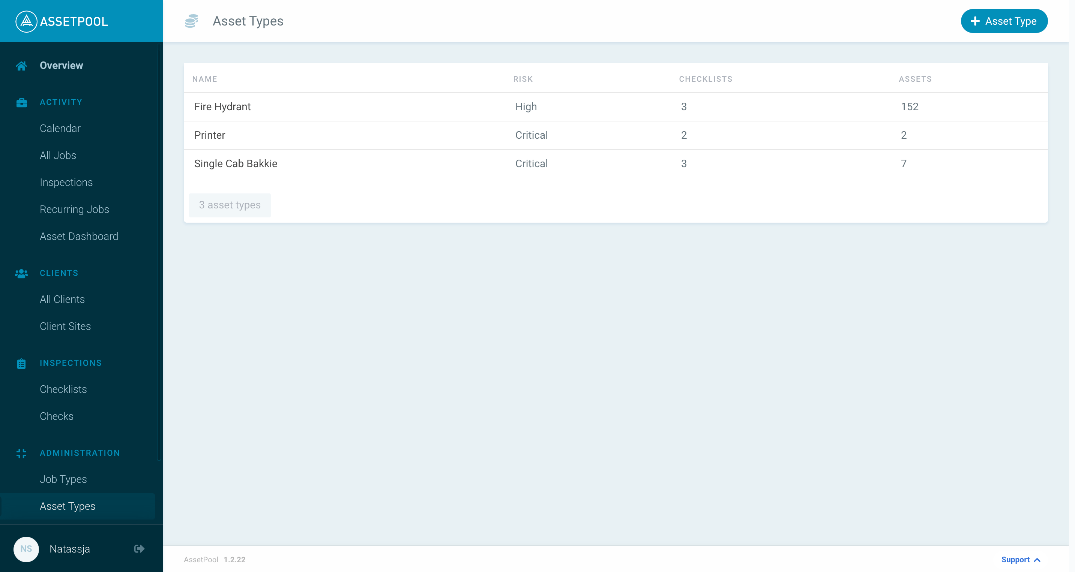The width and height of the screenshot is (1075, 572).
Task: Click the ADMINISTRATION section heading
Action: [80, 453]
